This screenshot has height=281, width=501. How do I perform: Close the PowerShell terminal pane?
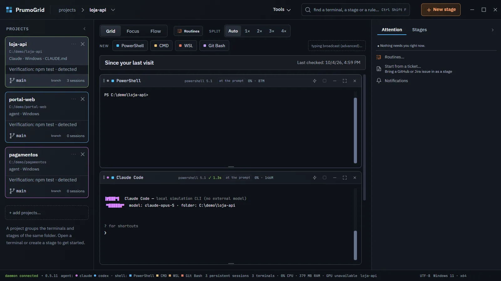(x=355, y=81)
